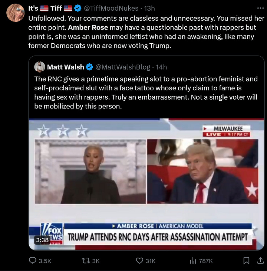The height and width of the screenshot is (271, 267).
Task: Click the repost arrows icon
Action: point(85,261)
